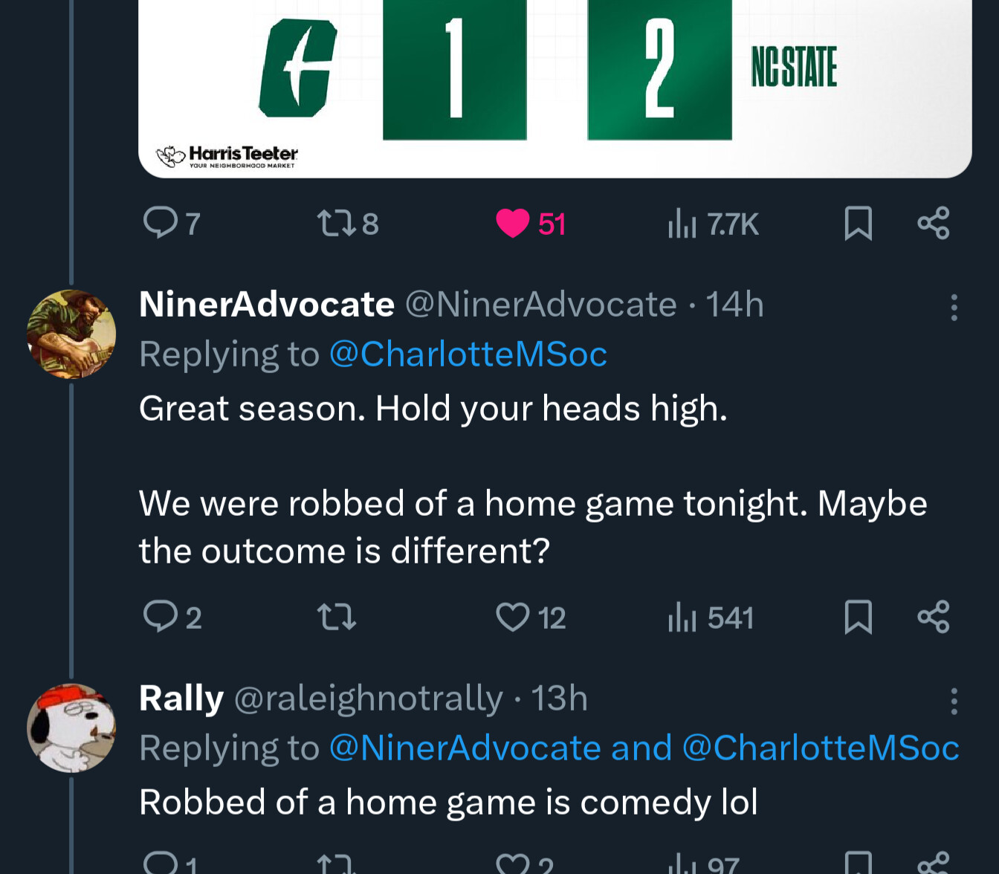
Task: Open more options on Rally's reply
Action: click(x=954, y=701)
